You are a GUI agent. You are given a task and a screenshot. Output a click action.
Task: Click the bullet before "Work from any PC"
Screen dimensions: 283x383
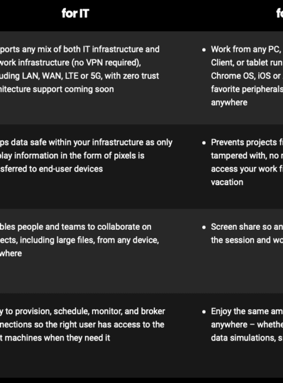point(204,50)
